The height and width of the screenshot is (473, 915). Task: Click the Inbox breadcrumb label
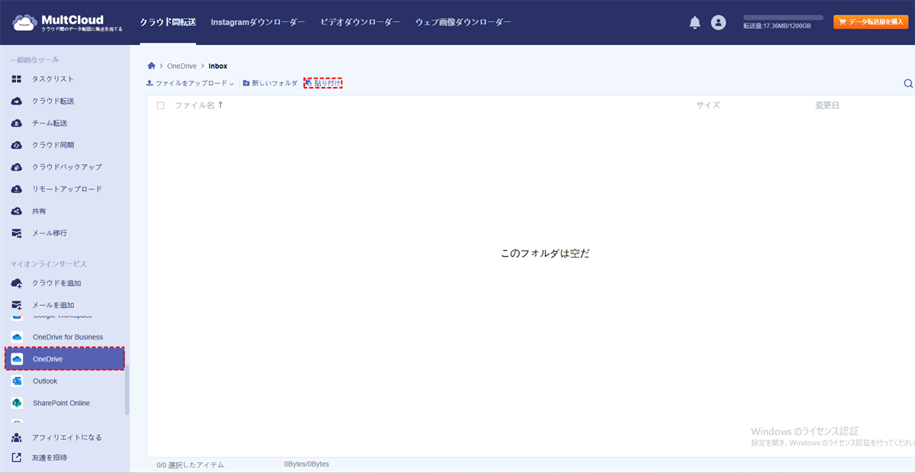pyautogui.click(x=218, y=66)
